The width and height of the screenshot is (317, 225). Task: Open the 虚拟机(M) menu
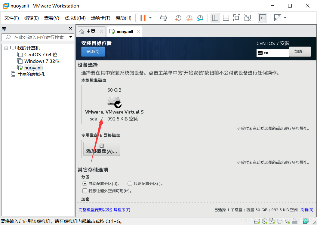(75, 18)
